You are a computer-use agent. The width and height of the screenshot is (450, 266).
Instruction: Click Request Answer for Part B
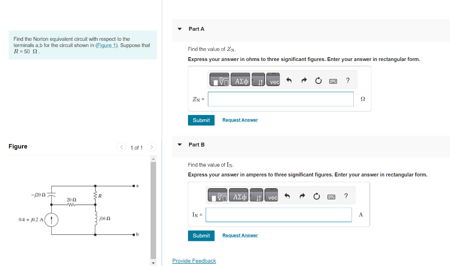point(240,235)
